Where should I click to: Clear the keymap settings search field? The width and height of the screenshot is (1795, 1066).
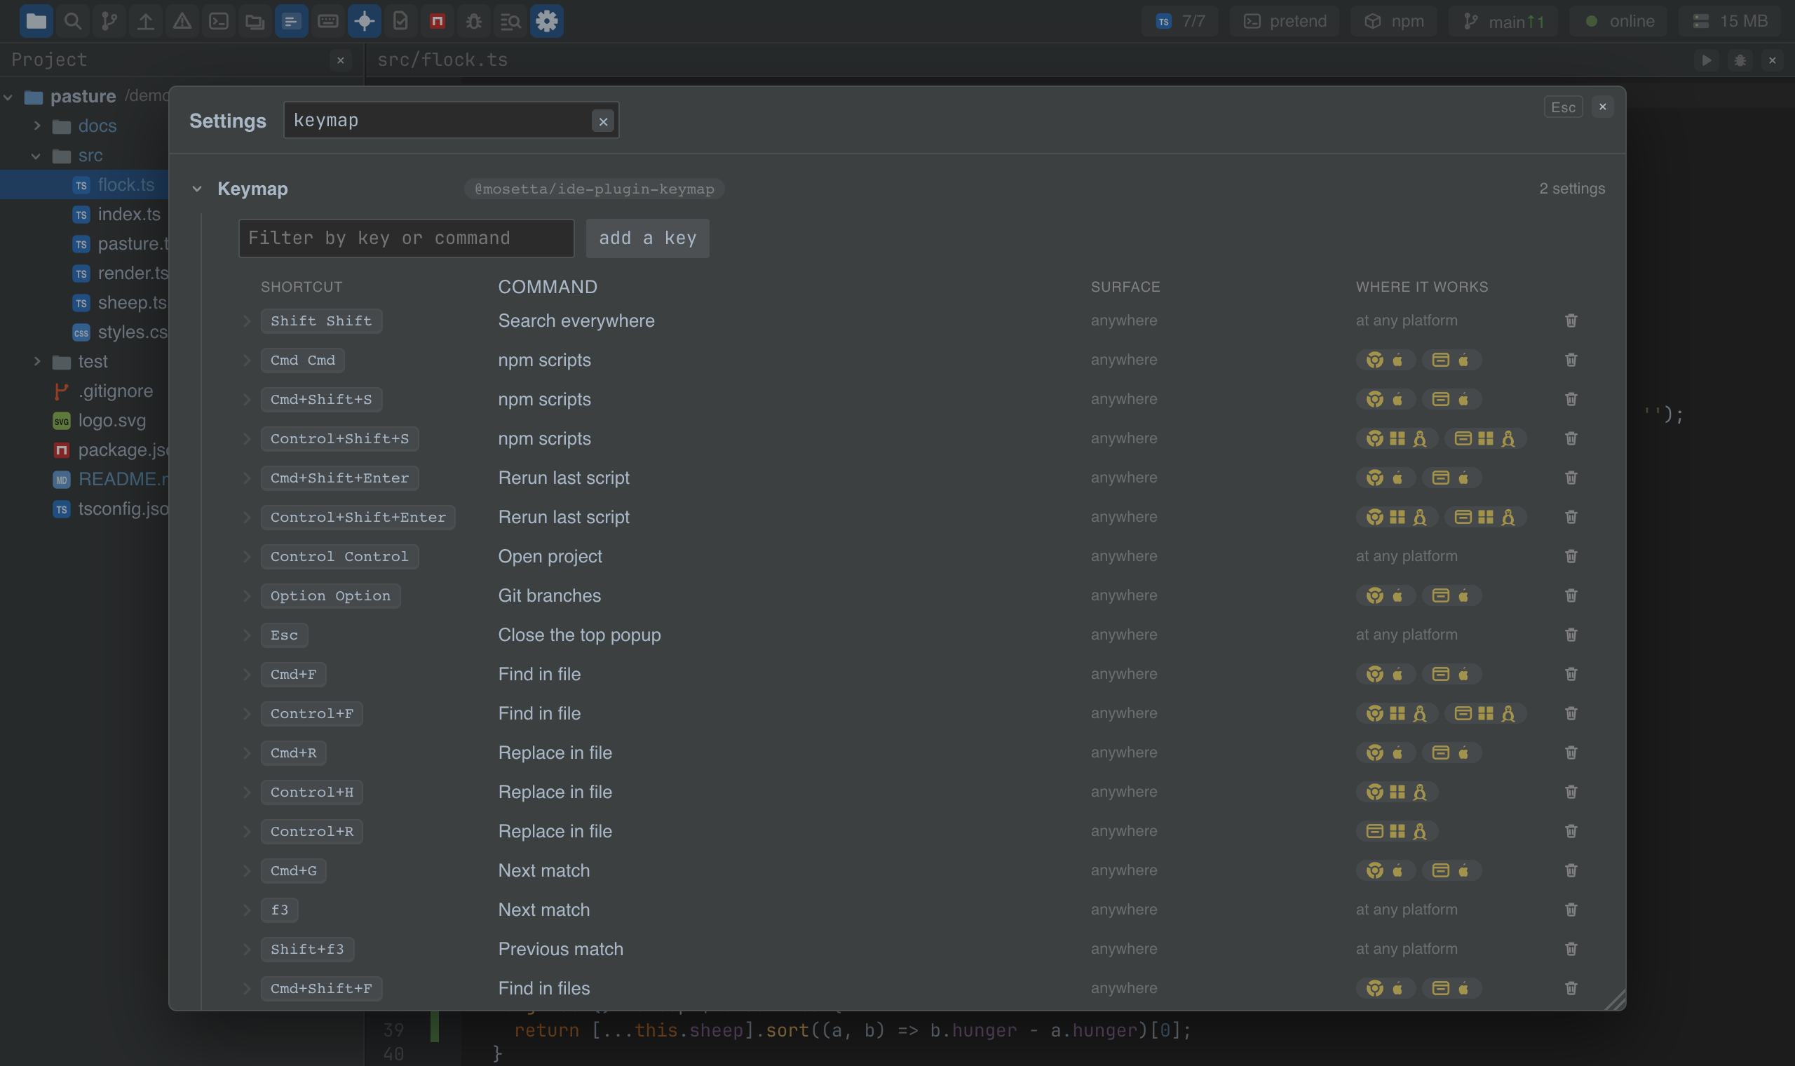[x=603, y=121]
